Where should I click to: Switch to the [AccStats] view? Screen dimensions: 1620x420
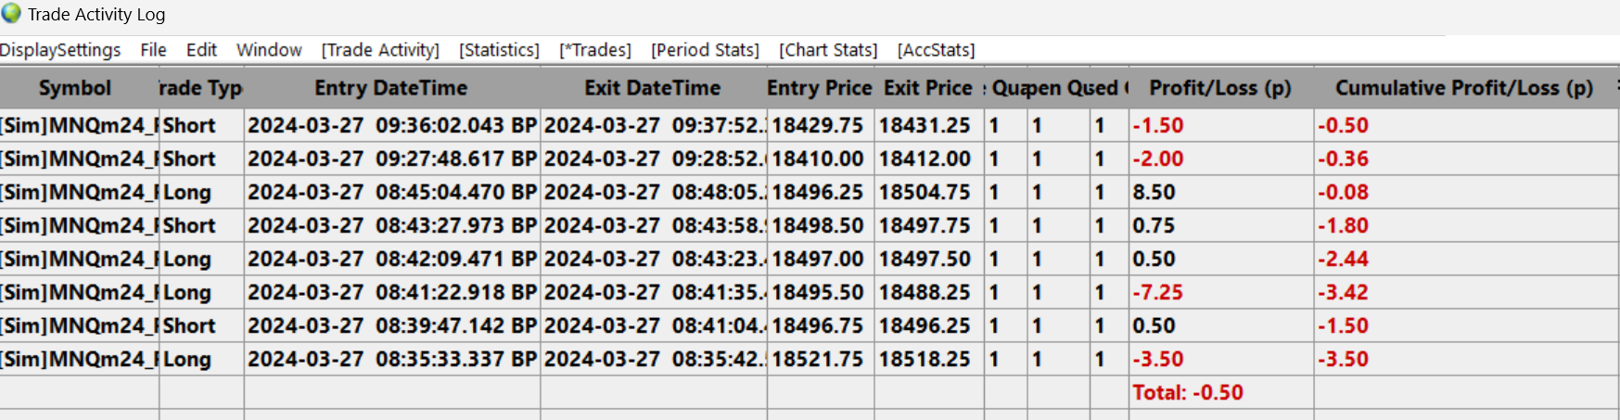click(x=936, y=50)
